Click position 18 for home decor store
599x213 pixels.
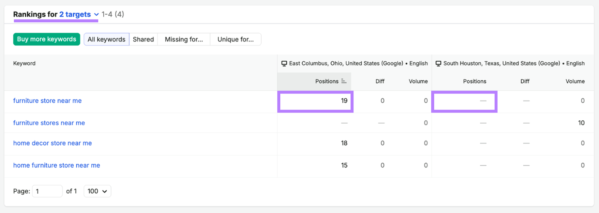[344, 143]
